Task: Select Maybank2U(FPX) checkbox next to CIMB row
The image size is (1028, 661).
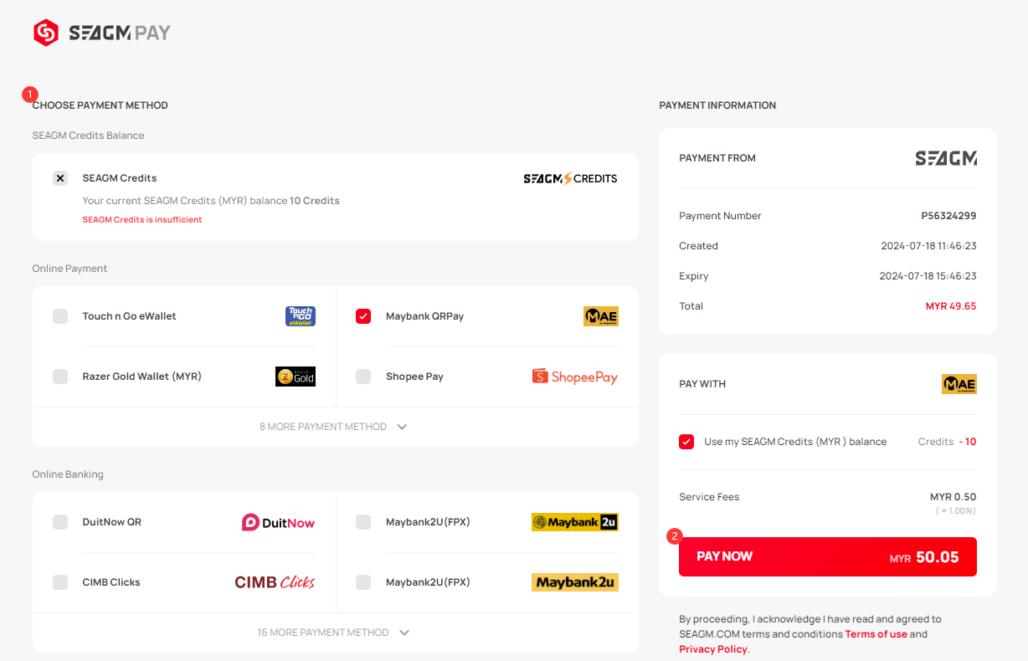Action: tap(363, 582)
